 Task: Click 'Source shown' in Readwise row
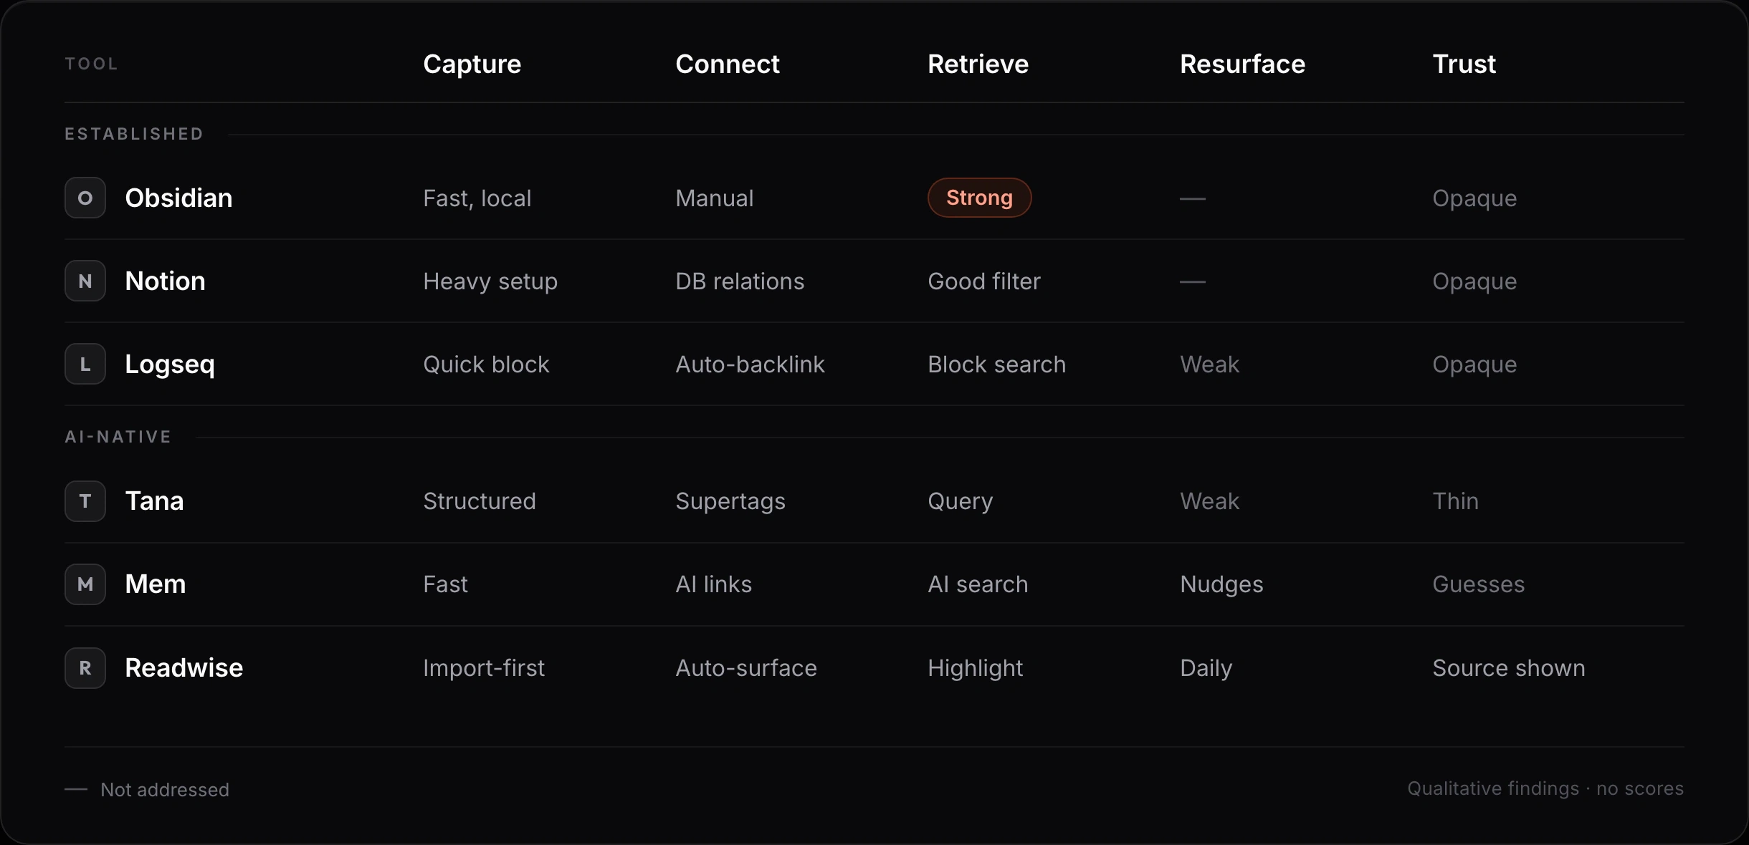click(1509, 668)
